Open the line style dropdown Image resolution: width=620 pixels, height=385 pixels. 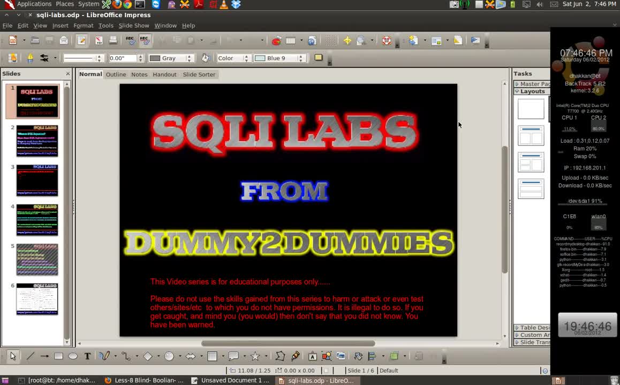click(x=99, y=58)
